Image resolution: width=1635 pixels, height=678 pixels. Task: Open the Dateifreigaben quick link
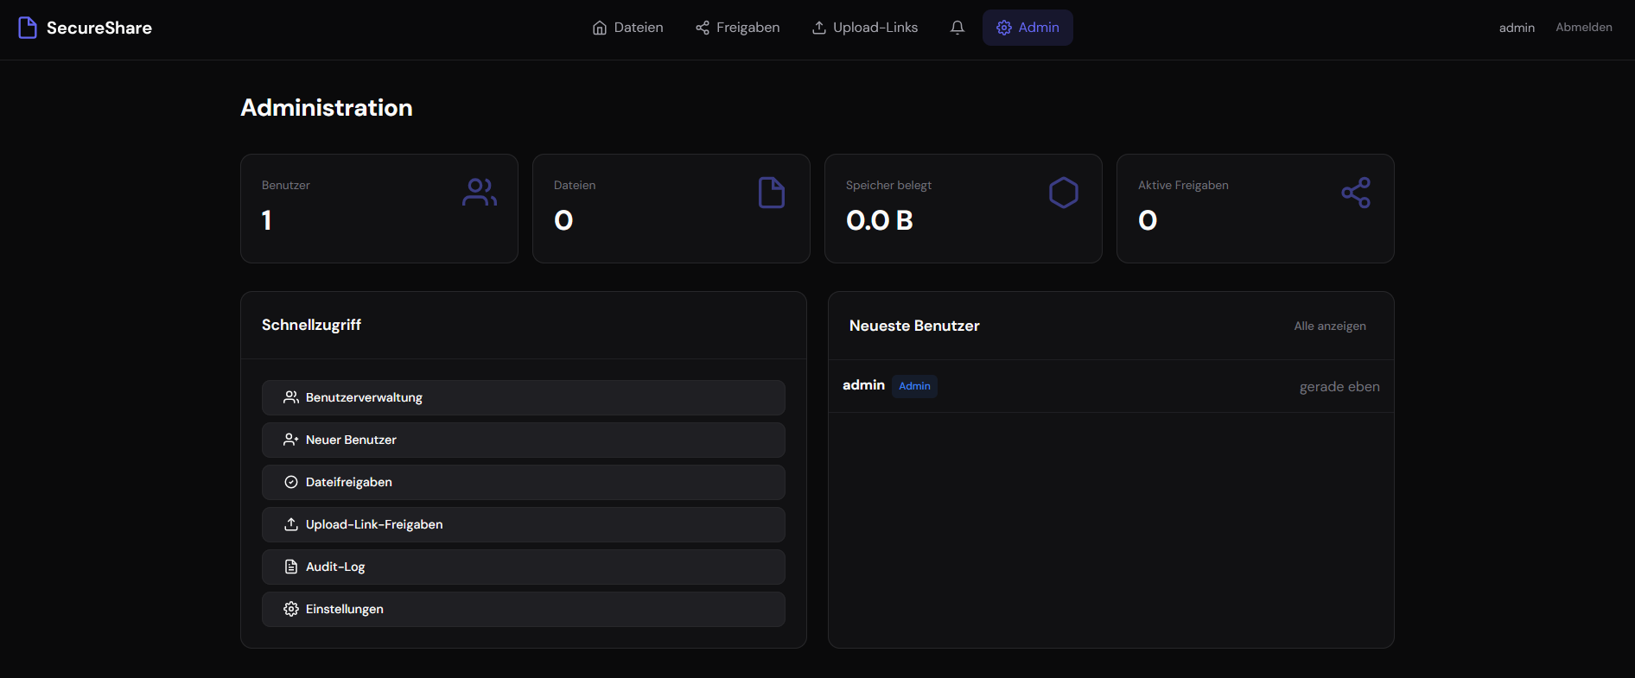click(x=523, y=482)
